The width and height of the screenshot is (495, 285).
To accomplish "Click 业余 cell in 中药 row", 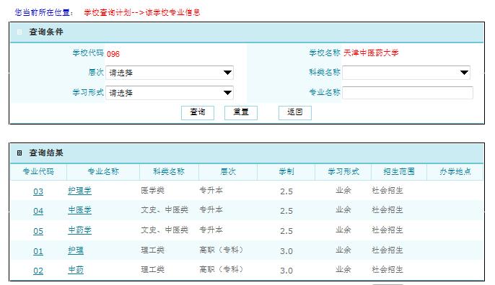I will pos(343,270).
